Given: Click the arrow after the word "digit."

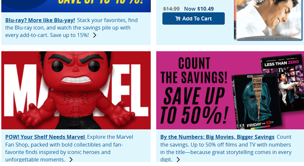Looking at the screenshot, I should tap(178, 160).
